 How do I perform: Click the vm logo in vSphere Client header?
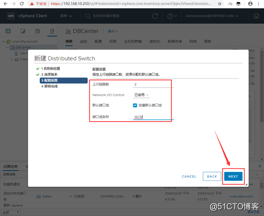11,16
